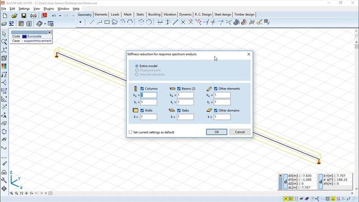The width and height of the screenshot is (359, 202).
Task: Click the Walls k input field
Action: pos(149,117)
